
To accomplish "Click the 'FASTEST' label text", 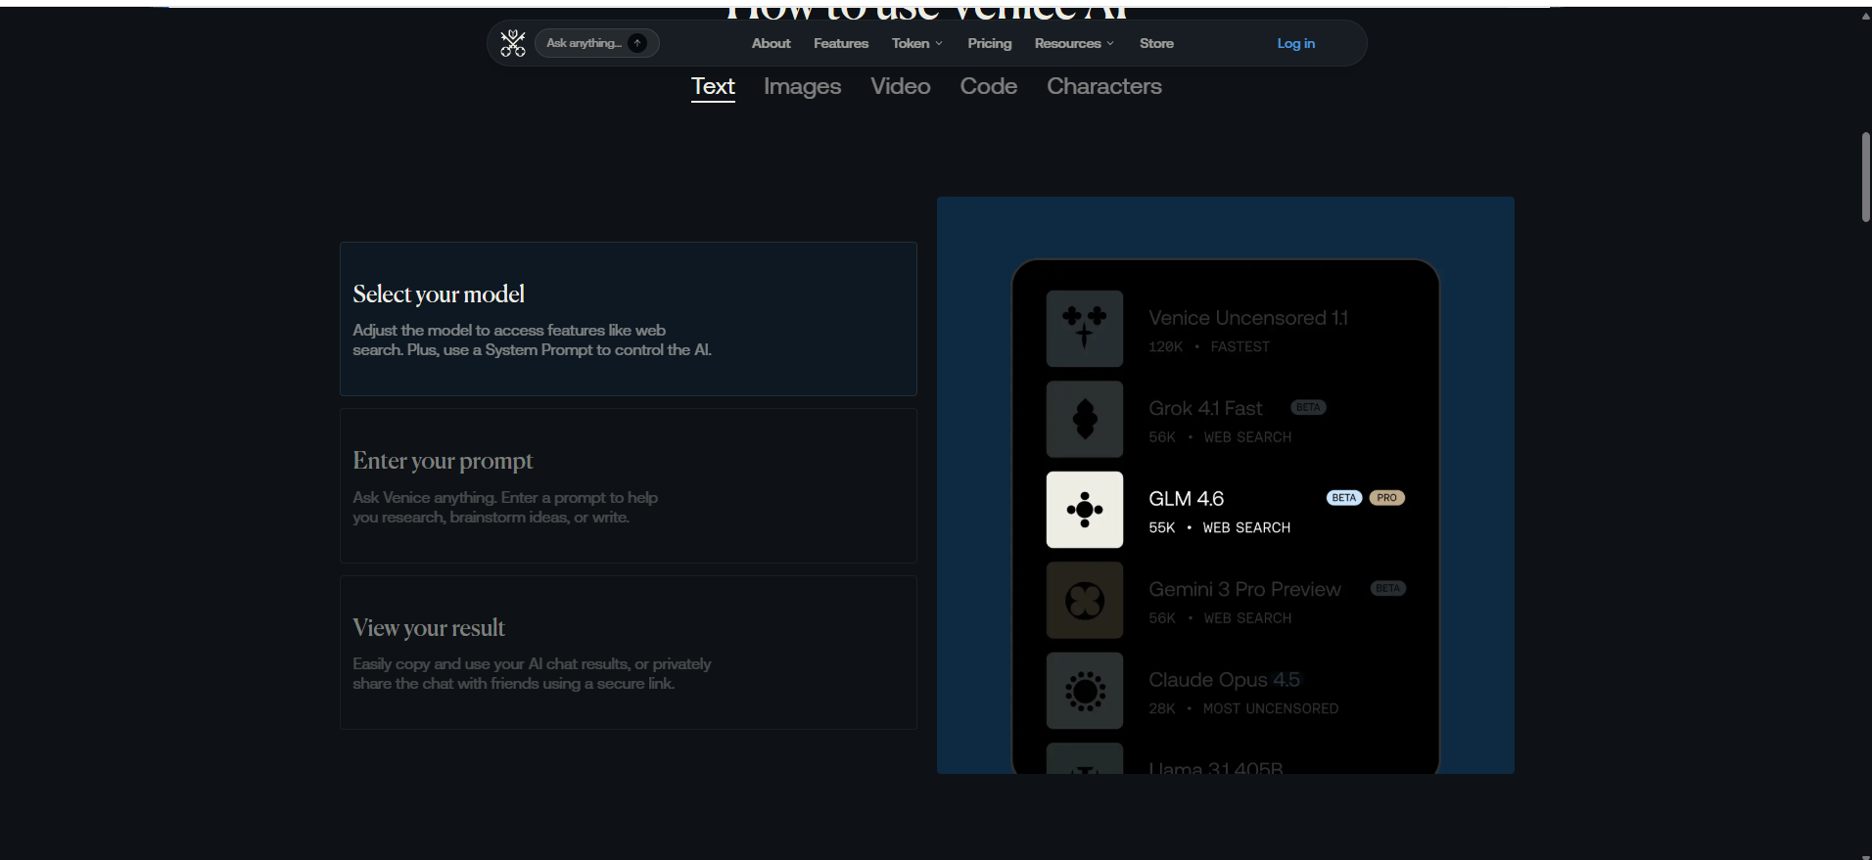I will point(1240,346).
